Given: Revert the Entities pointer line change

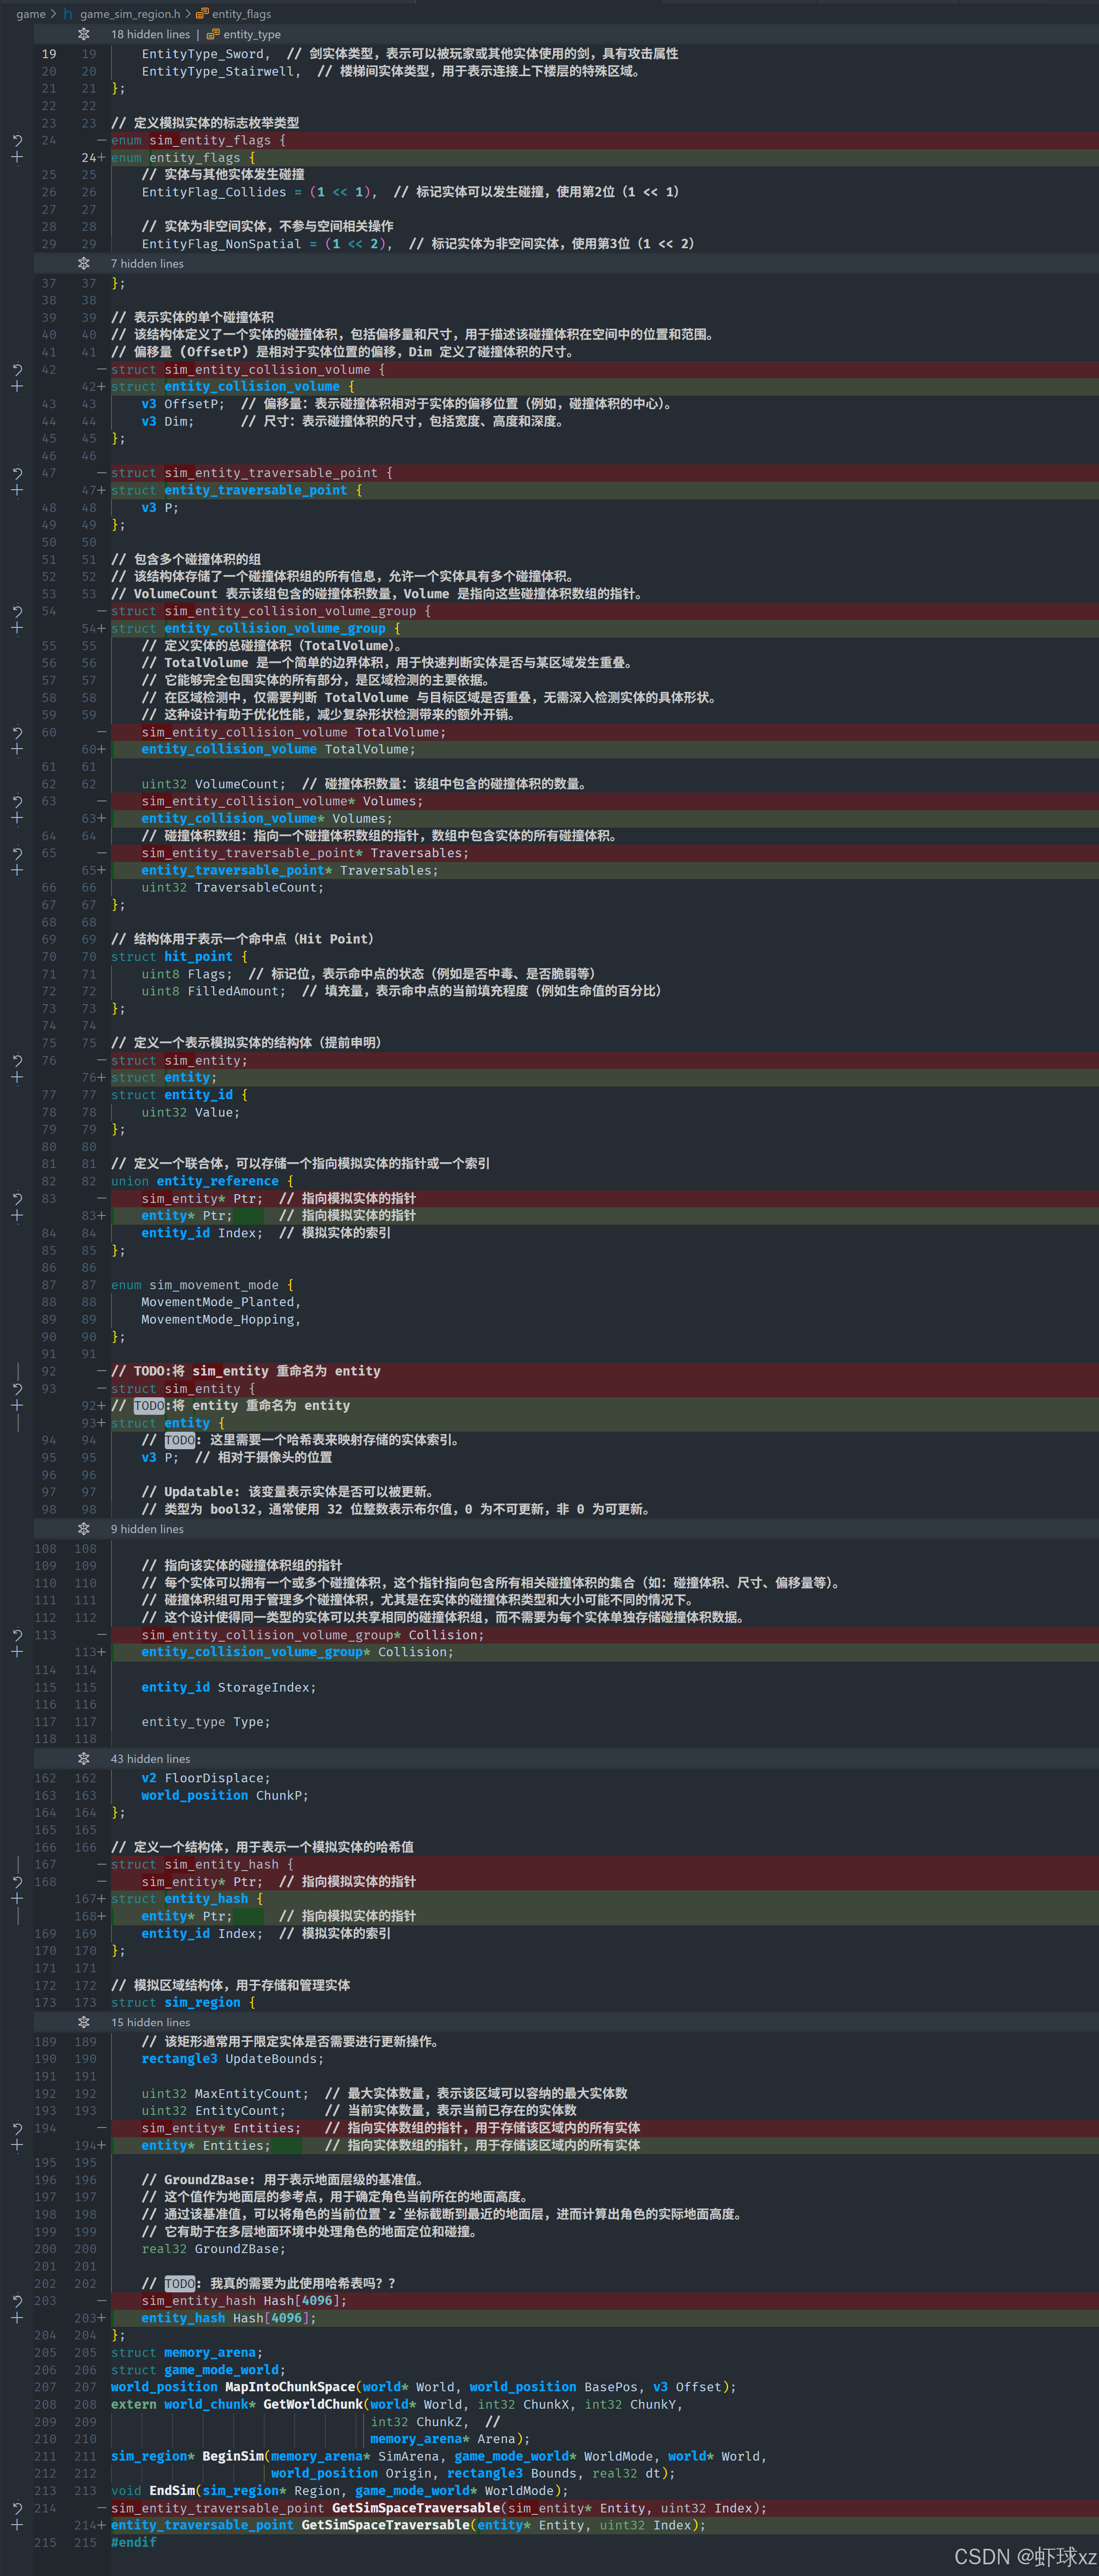Looking at the screenshot, I should click(17, 2128).
